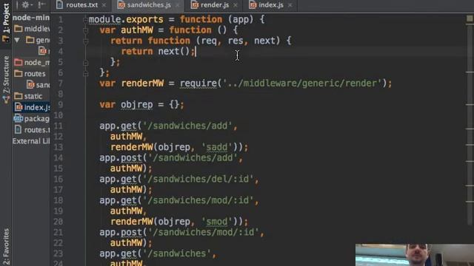Collapse the return function fold on line 3
The image size is (474, 266).
tap(86, 41)
